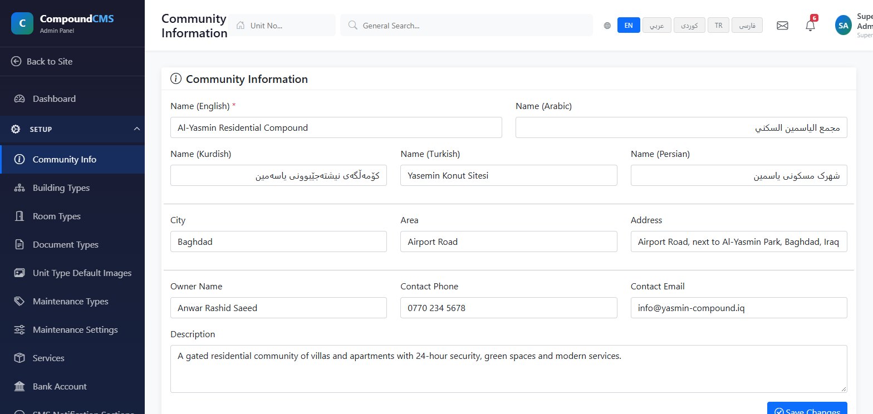Click the CompoundCMS logo icon
The width and height of the screenshot is (873, 414).
point(22,23)
